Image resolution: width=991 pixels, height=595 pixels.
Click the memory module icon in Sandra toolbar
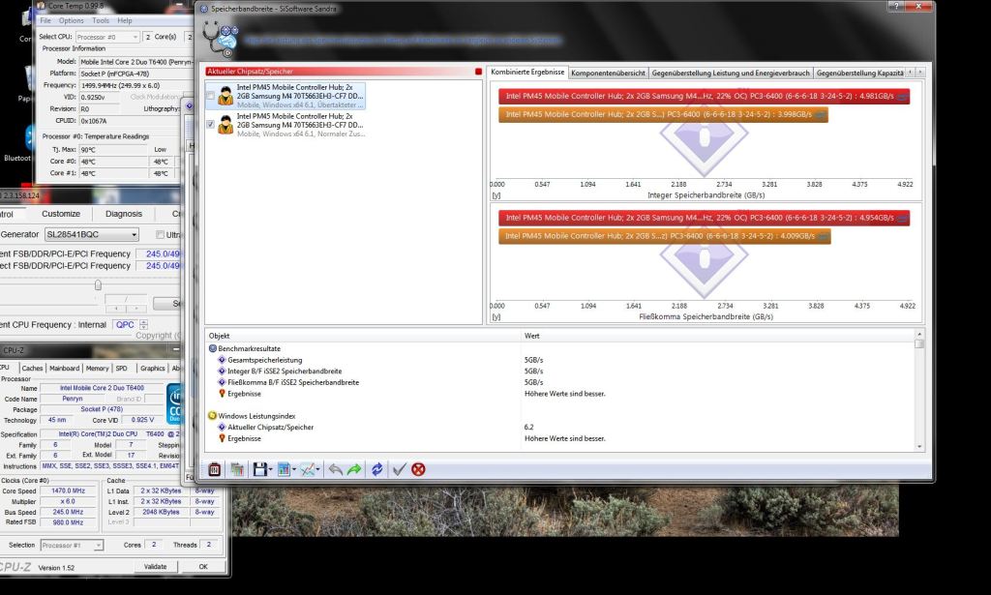pos(214,469)
